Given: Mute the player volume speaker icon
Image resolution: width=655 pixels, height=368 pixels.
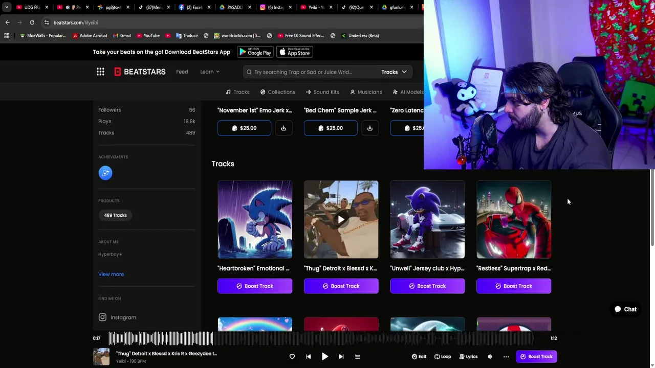Looking at the screenshot, I should tap(490, 357).
